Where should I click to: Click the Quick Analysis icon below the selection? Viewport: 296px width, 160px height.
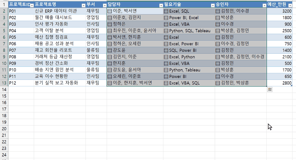pos(270,89)
